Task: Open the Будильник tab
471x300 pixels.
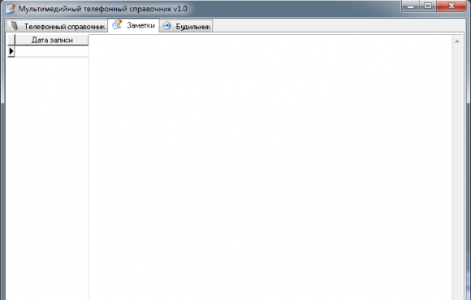Action: [x=186, y=26]
